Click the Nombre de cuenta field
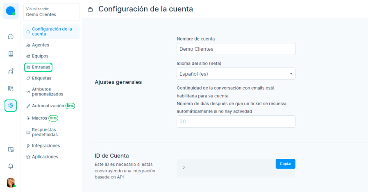The width and height of the screenshot is (368, 192). point(236,49)
